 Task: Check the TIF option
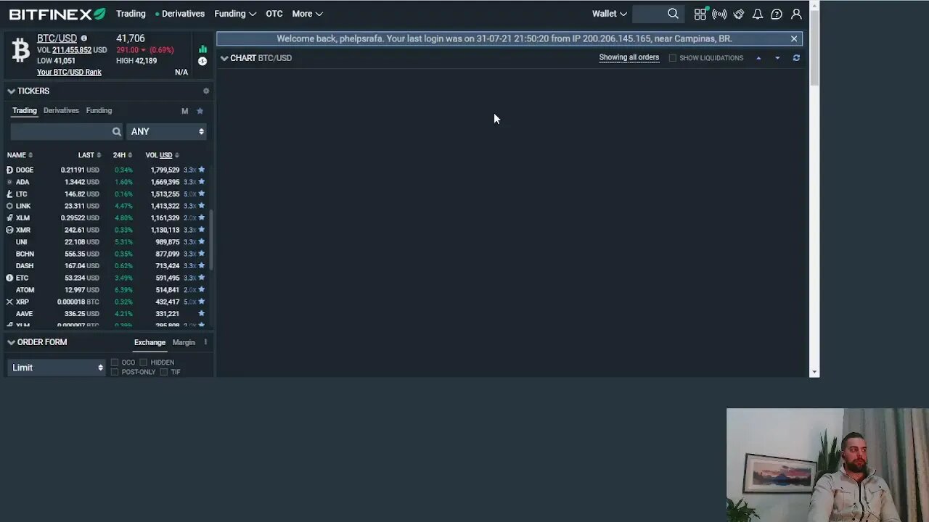pyautogui.click(x=164, y=372)
